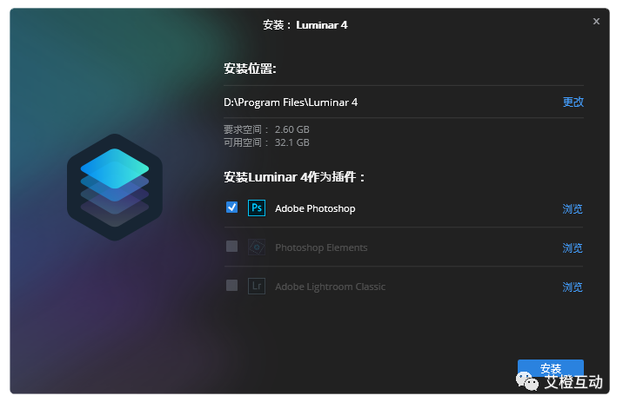Click 浏览 for Photoshop Elements
The width and height of the screenshot is (623, 409).
click(573, 248)
